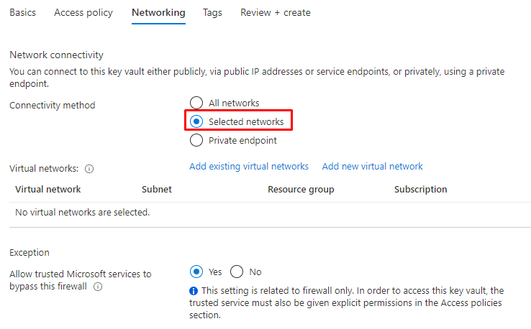Click Add existing virtual networks link
Viewport: 531px width, 329px height.
249,166
